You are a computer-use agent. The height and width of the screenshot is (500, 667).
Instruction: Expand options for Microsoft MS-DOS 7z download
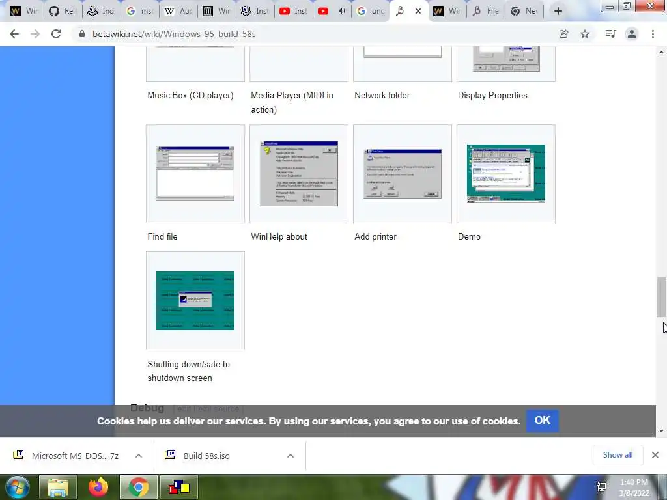(139, 456)
